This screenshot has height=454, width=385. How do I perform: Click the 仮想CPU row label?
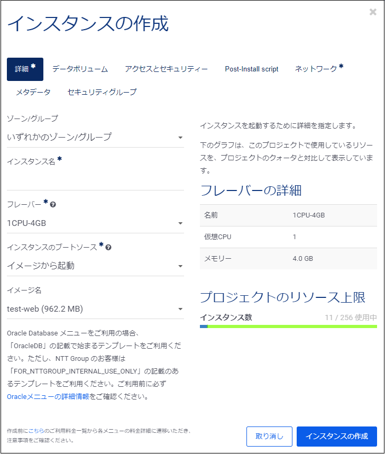pyautogui.click(x=218, y=237)
